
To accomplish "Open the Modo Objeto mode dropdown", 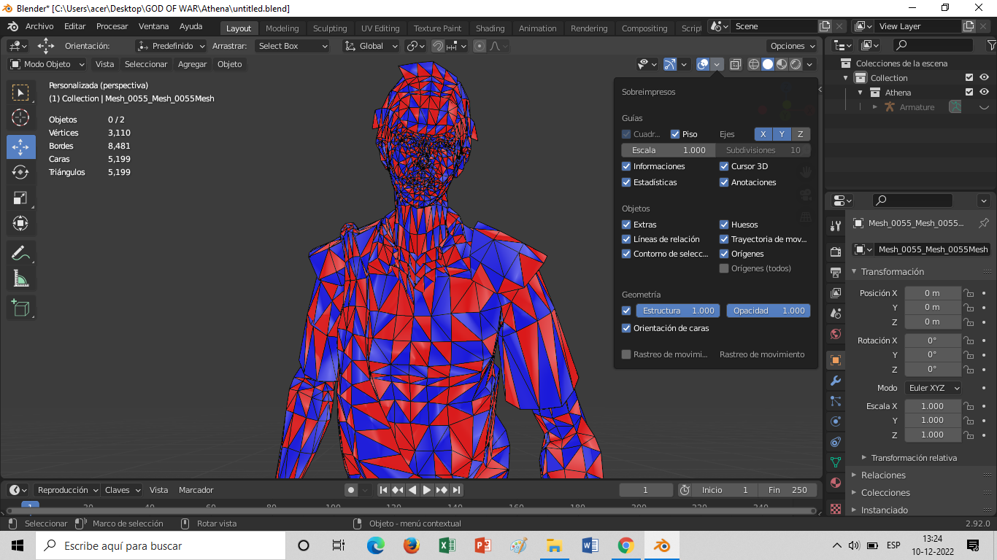I will [47, 64].
